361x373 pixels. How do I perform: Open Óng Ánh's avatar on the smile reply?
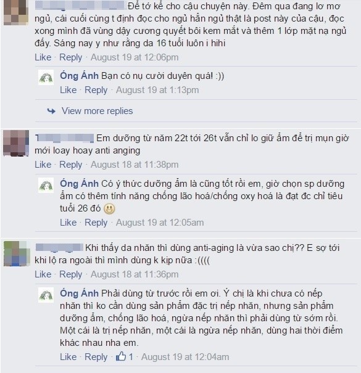click(x=46, y=77)
